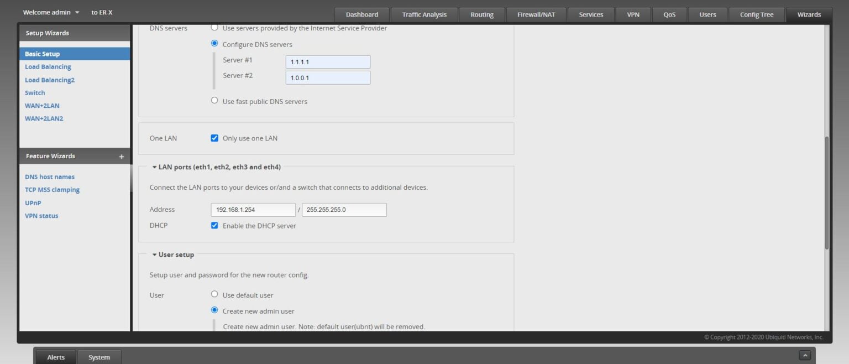Open the WAN+2LAN wizard
849x364 pixels.
[x=42, y=106]
